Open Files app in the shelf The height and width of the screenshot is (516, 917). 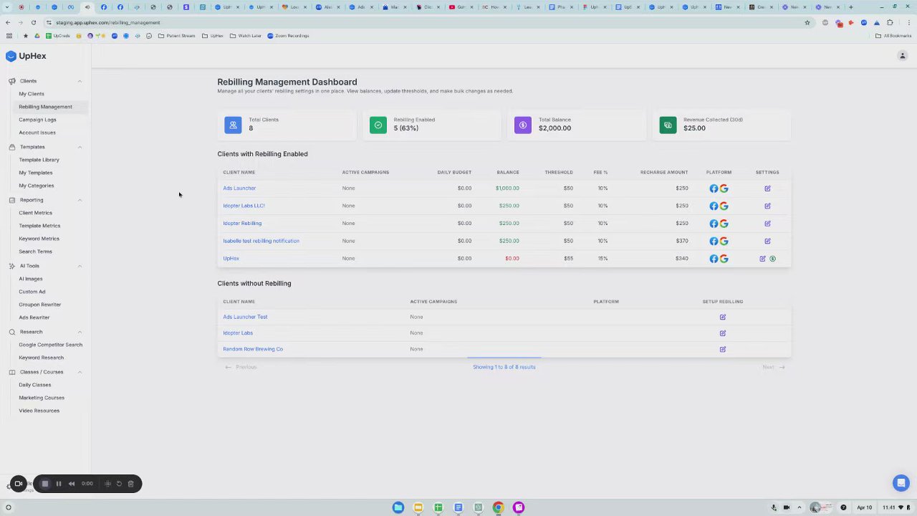398,507
